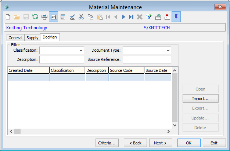
Task: Select the DocMan tab
Action: point(50,37)
